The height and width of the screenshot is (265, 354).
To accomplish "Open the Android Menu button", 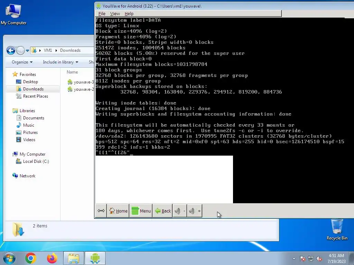I will [141, 211].
